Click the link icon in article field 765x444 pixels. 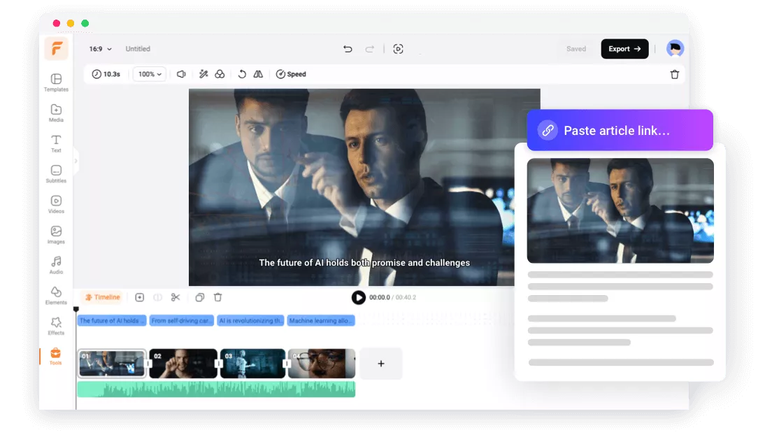[x=548, y=130]
